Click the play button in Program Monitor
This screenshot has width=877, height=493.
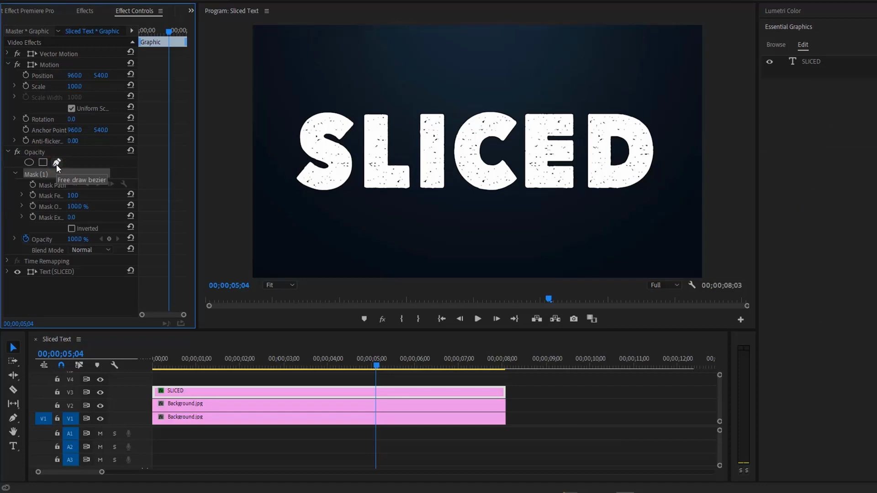(x=478, y=319)
